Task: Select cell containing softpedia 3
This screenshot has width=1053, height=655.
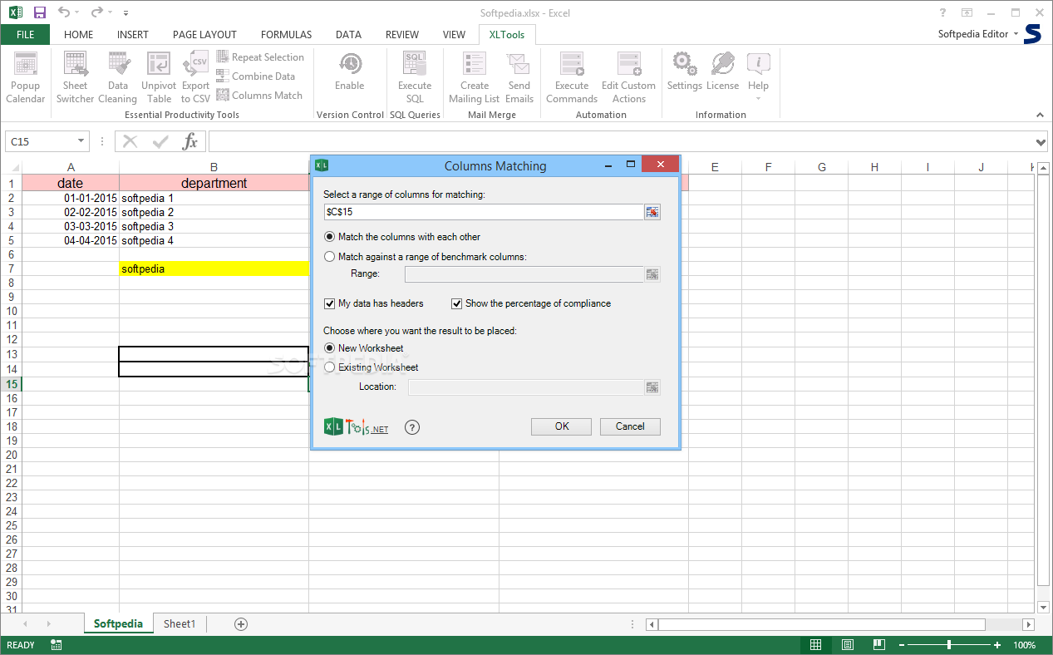Action: click(214, 226)
